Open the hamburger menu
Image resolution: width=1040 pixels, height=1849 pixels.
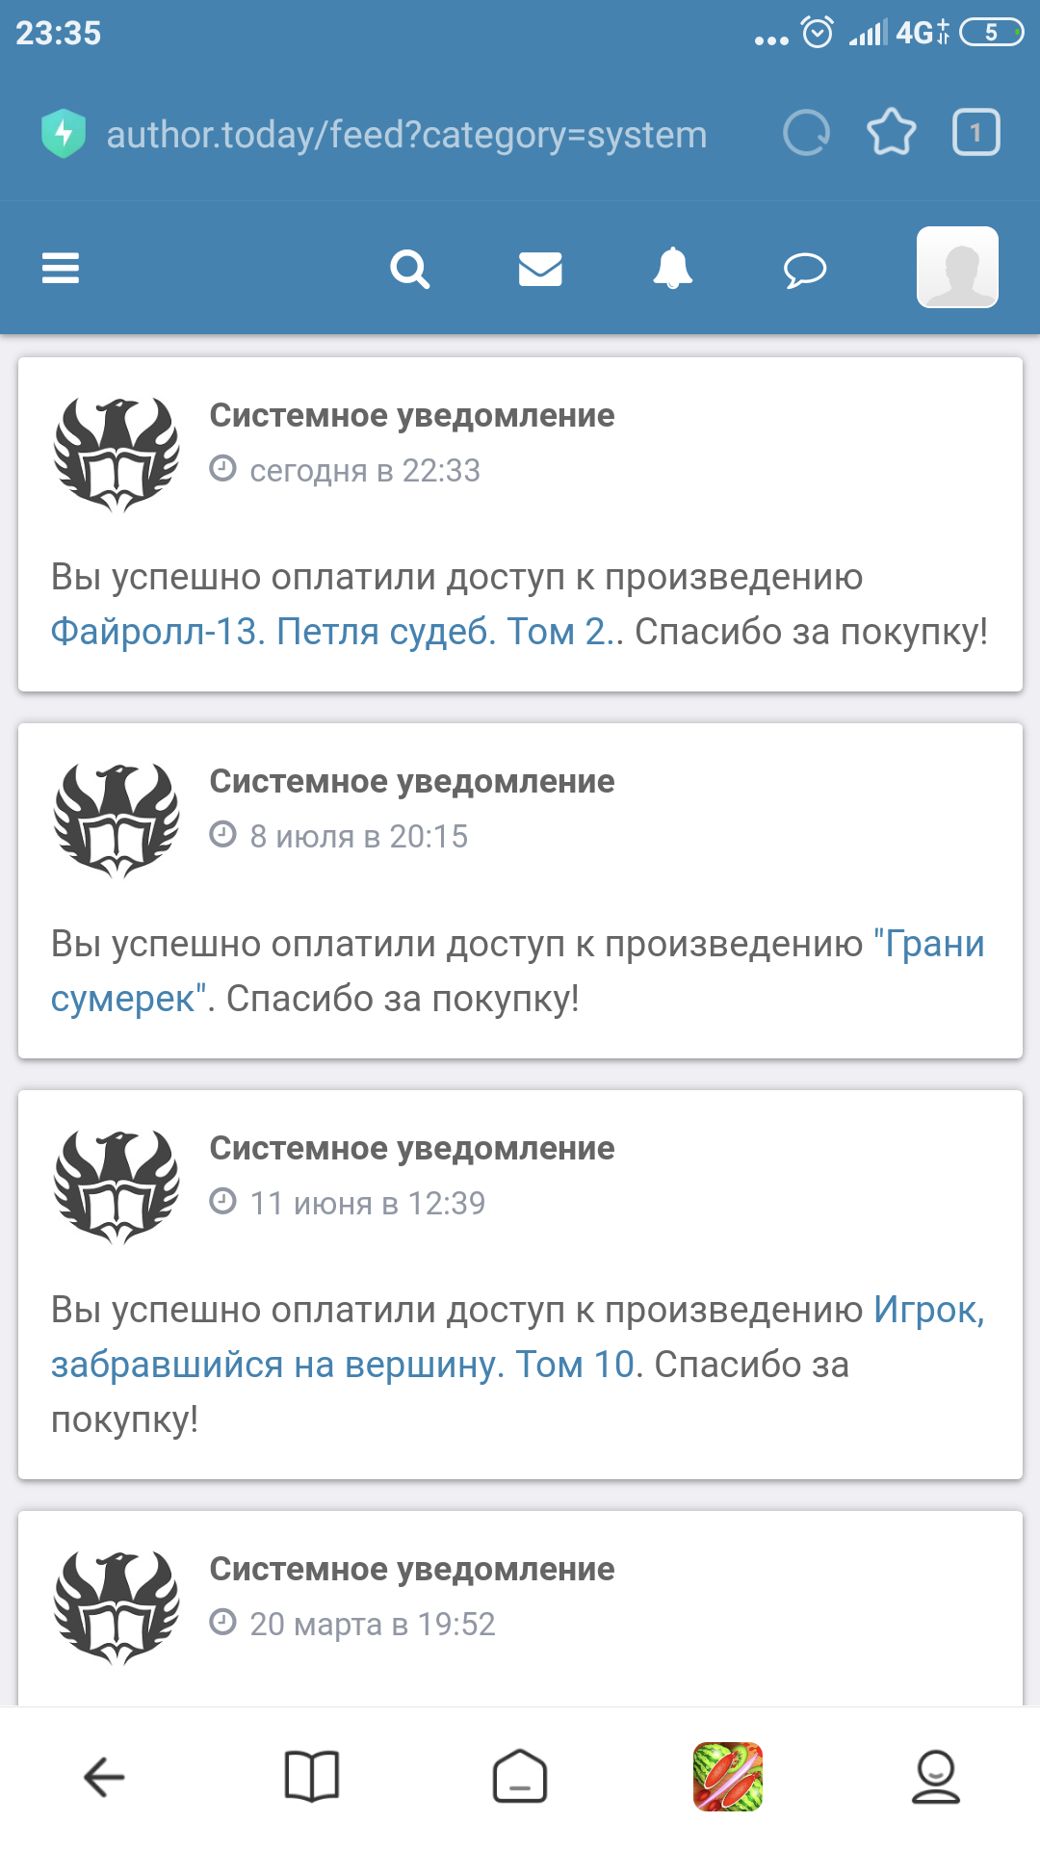pos(61,268)
